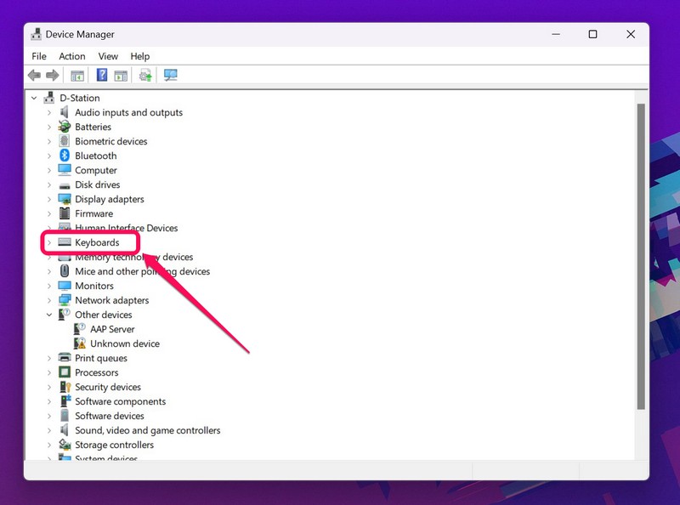Click the vertical scrollbar down arrow

[x=641, y=453]
